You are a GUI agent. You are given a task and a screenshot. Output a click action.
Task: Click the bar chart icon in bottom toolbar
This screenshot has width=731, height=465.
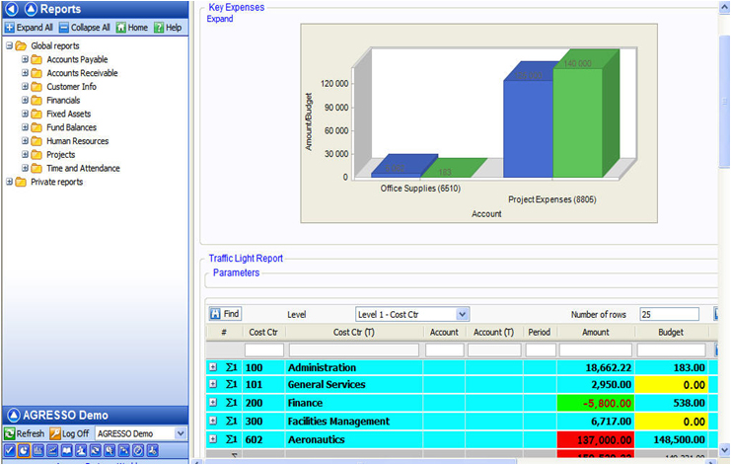pyautogui.click(x=38, y=450)
